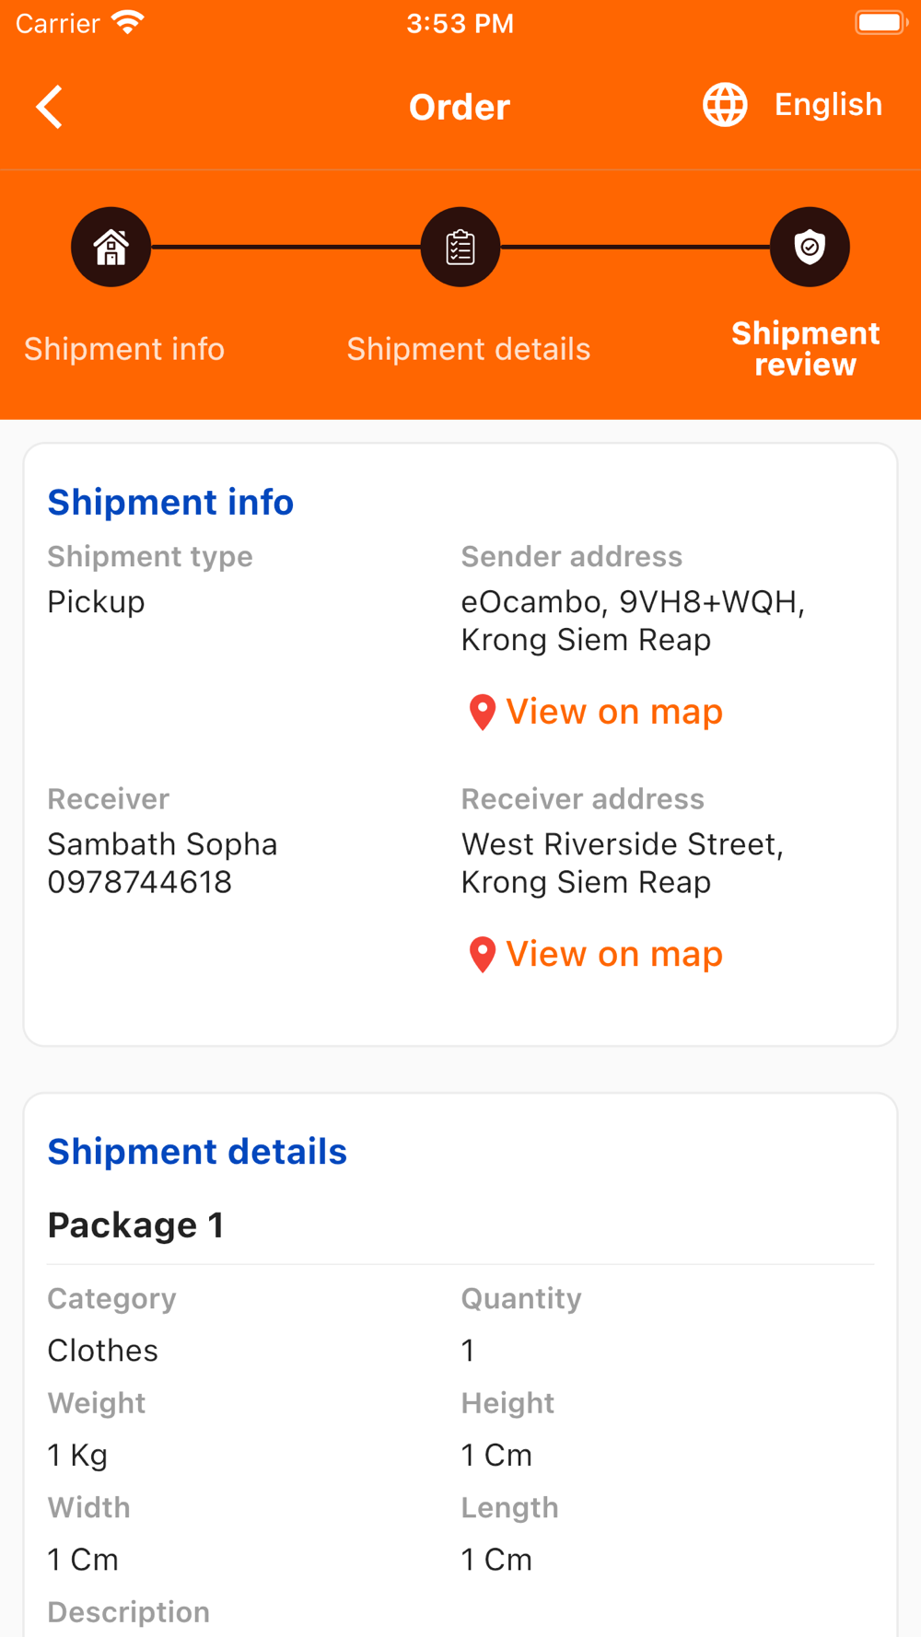Tap the Wi-Fi status icon
Screen dimensions: 921x1637
(128, 22)
